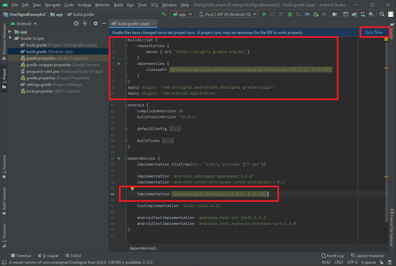Open the Event Log button

pyautogui.click(x=332, y=256)
